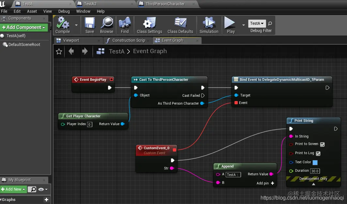Select the TestA editor tab
Viewport: 347px width, 204px height.
(x=43, y=4)
